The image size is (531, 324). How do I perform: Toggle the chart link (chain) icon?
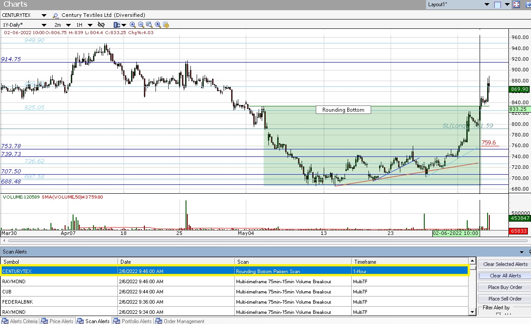[101, 25]
